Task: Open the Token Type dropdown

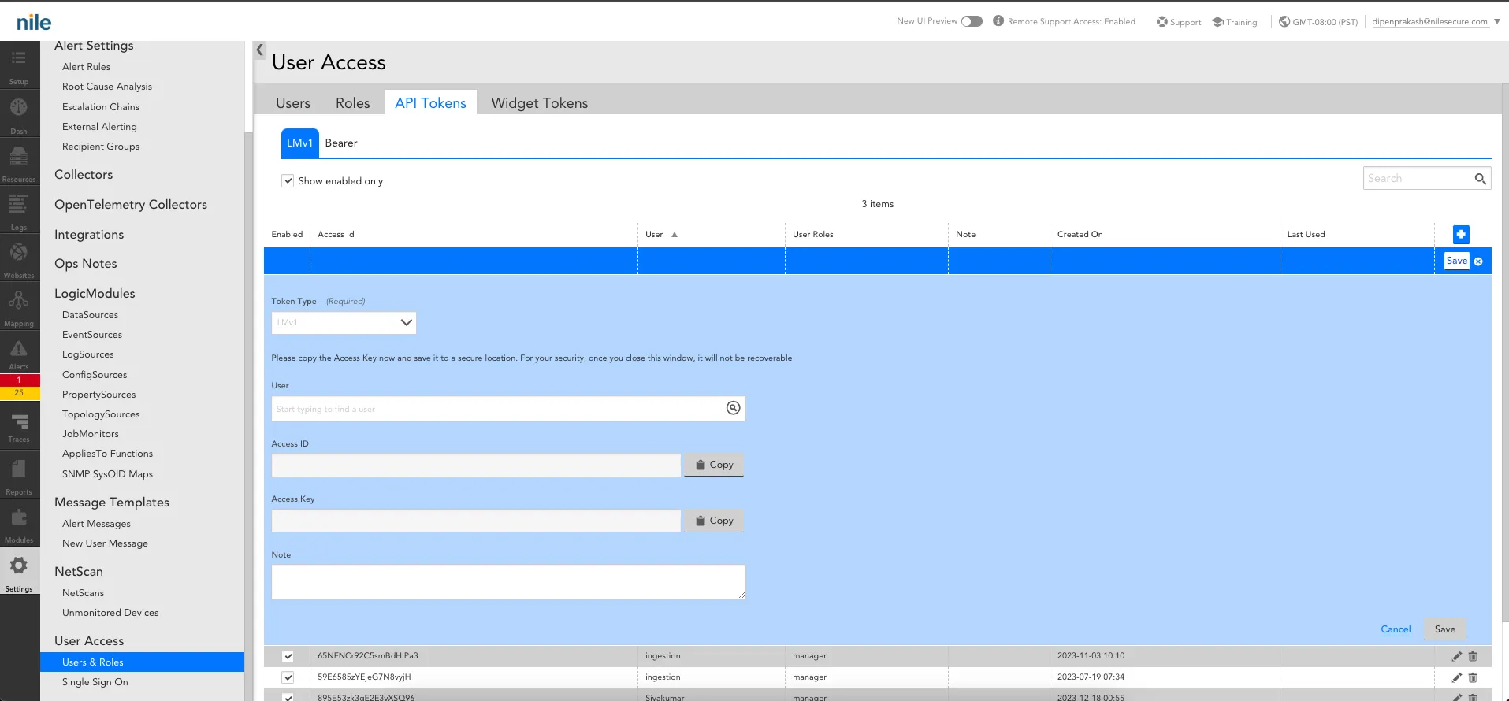Action: coord(344,322)
